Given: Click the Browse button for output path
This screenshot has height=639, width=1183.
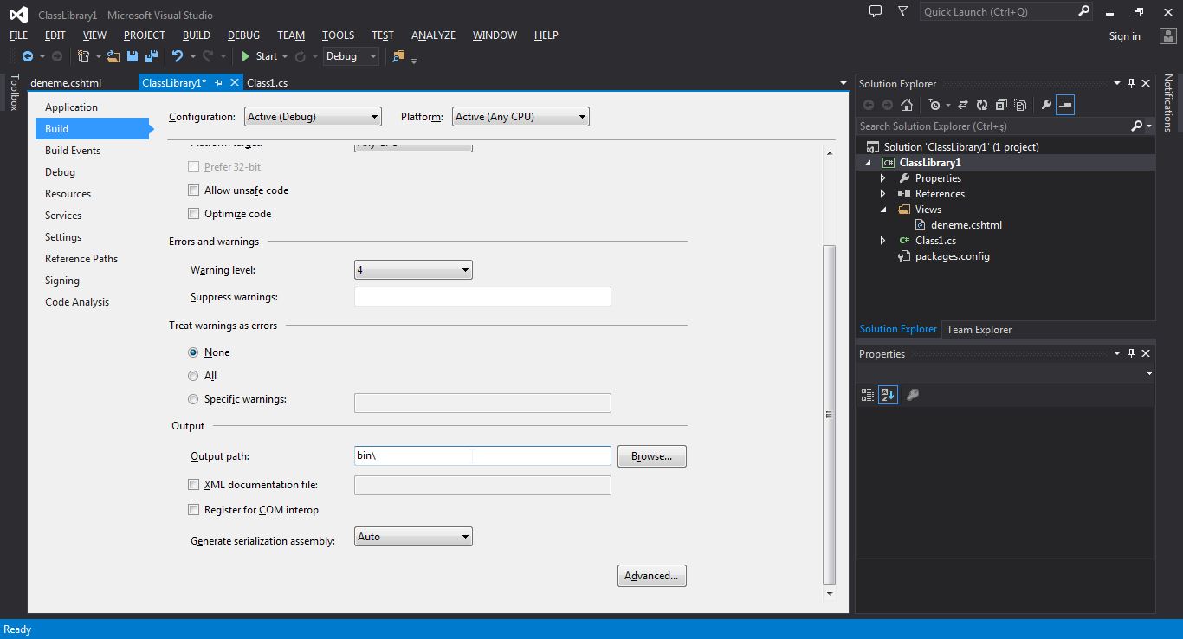Looking at the screenshot, I should [x=651, y=456].
